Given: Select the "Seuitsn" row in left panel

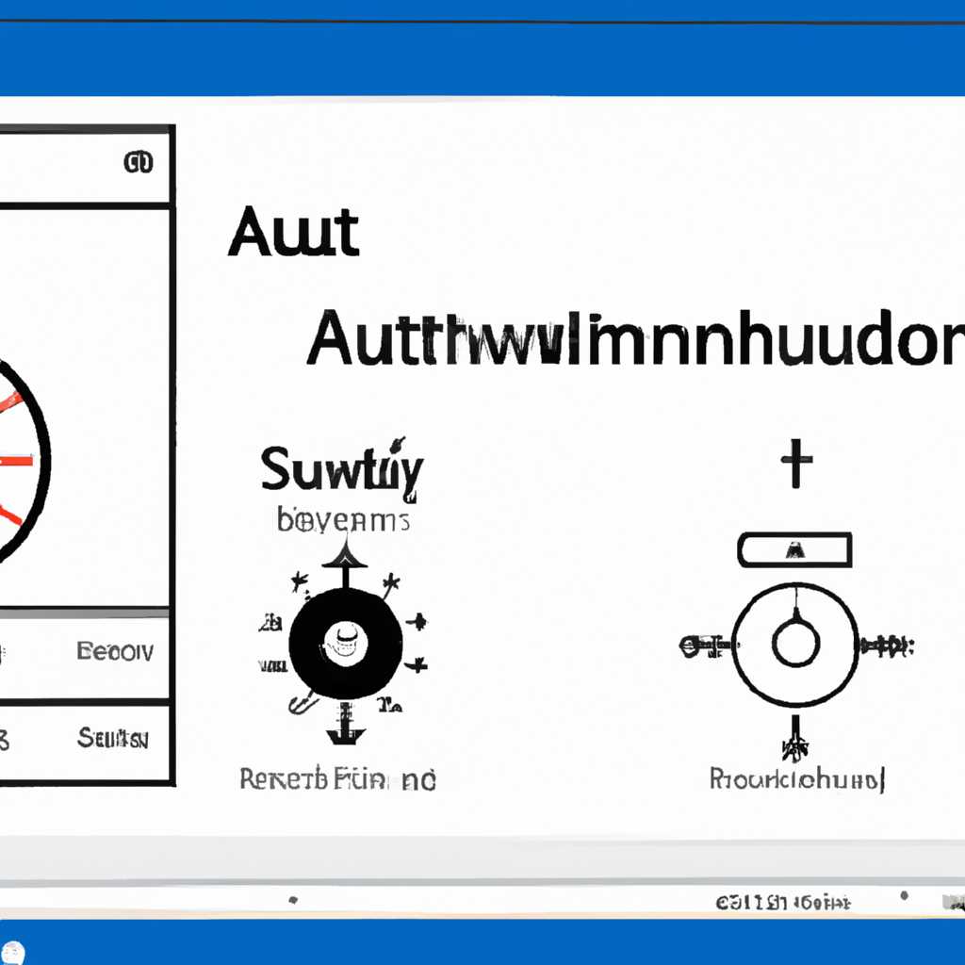Looking at the screenshot, I should (x=84, y=742).
